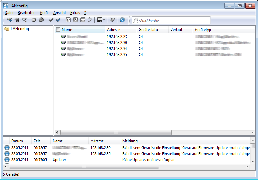Click the first STOP sign toolbar icon
Screen dimensions: 258x180
(34, 20)
